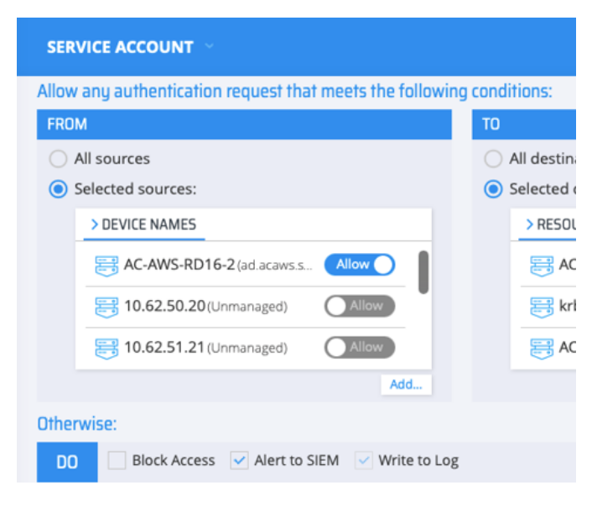Check the Block Access checkbox
Screen dimensions: 592x506
(x=117, y=460)
